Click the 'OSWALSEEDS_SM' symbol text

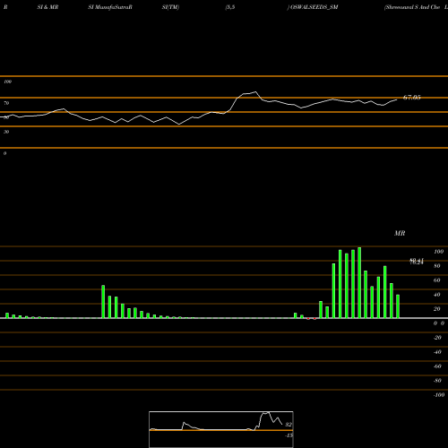click(314, 7)
